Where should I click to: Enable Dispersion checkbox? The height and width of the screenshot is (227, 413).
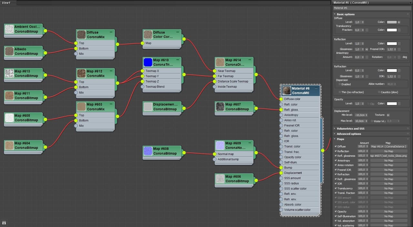(340, 84)
